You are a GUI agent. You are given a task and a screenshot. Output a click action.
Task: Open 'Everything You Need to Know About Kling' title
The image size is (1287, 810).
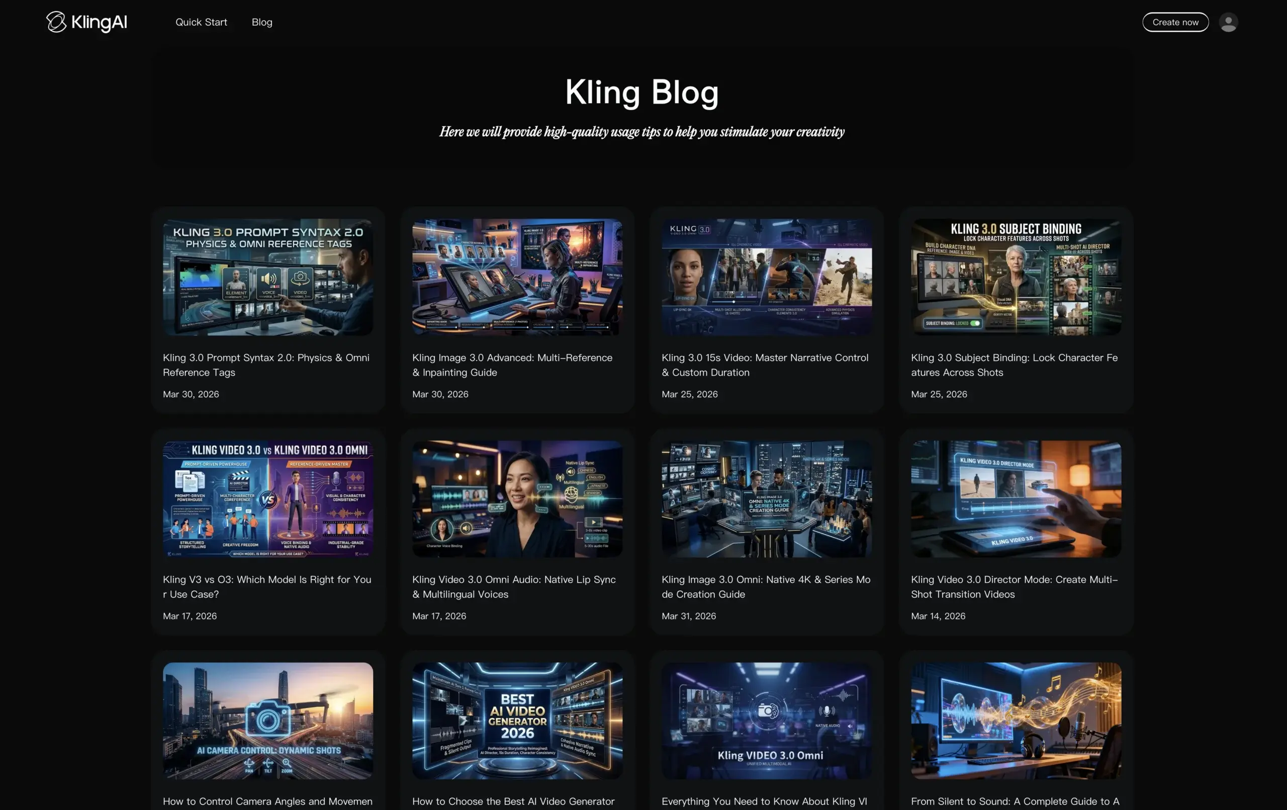click(x=764, y=801)
